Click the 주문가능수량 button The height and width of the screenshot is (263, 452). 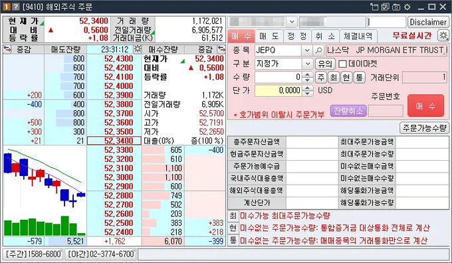coord(424,128)
